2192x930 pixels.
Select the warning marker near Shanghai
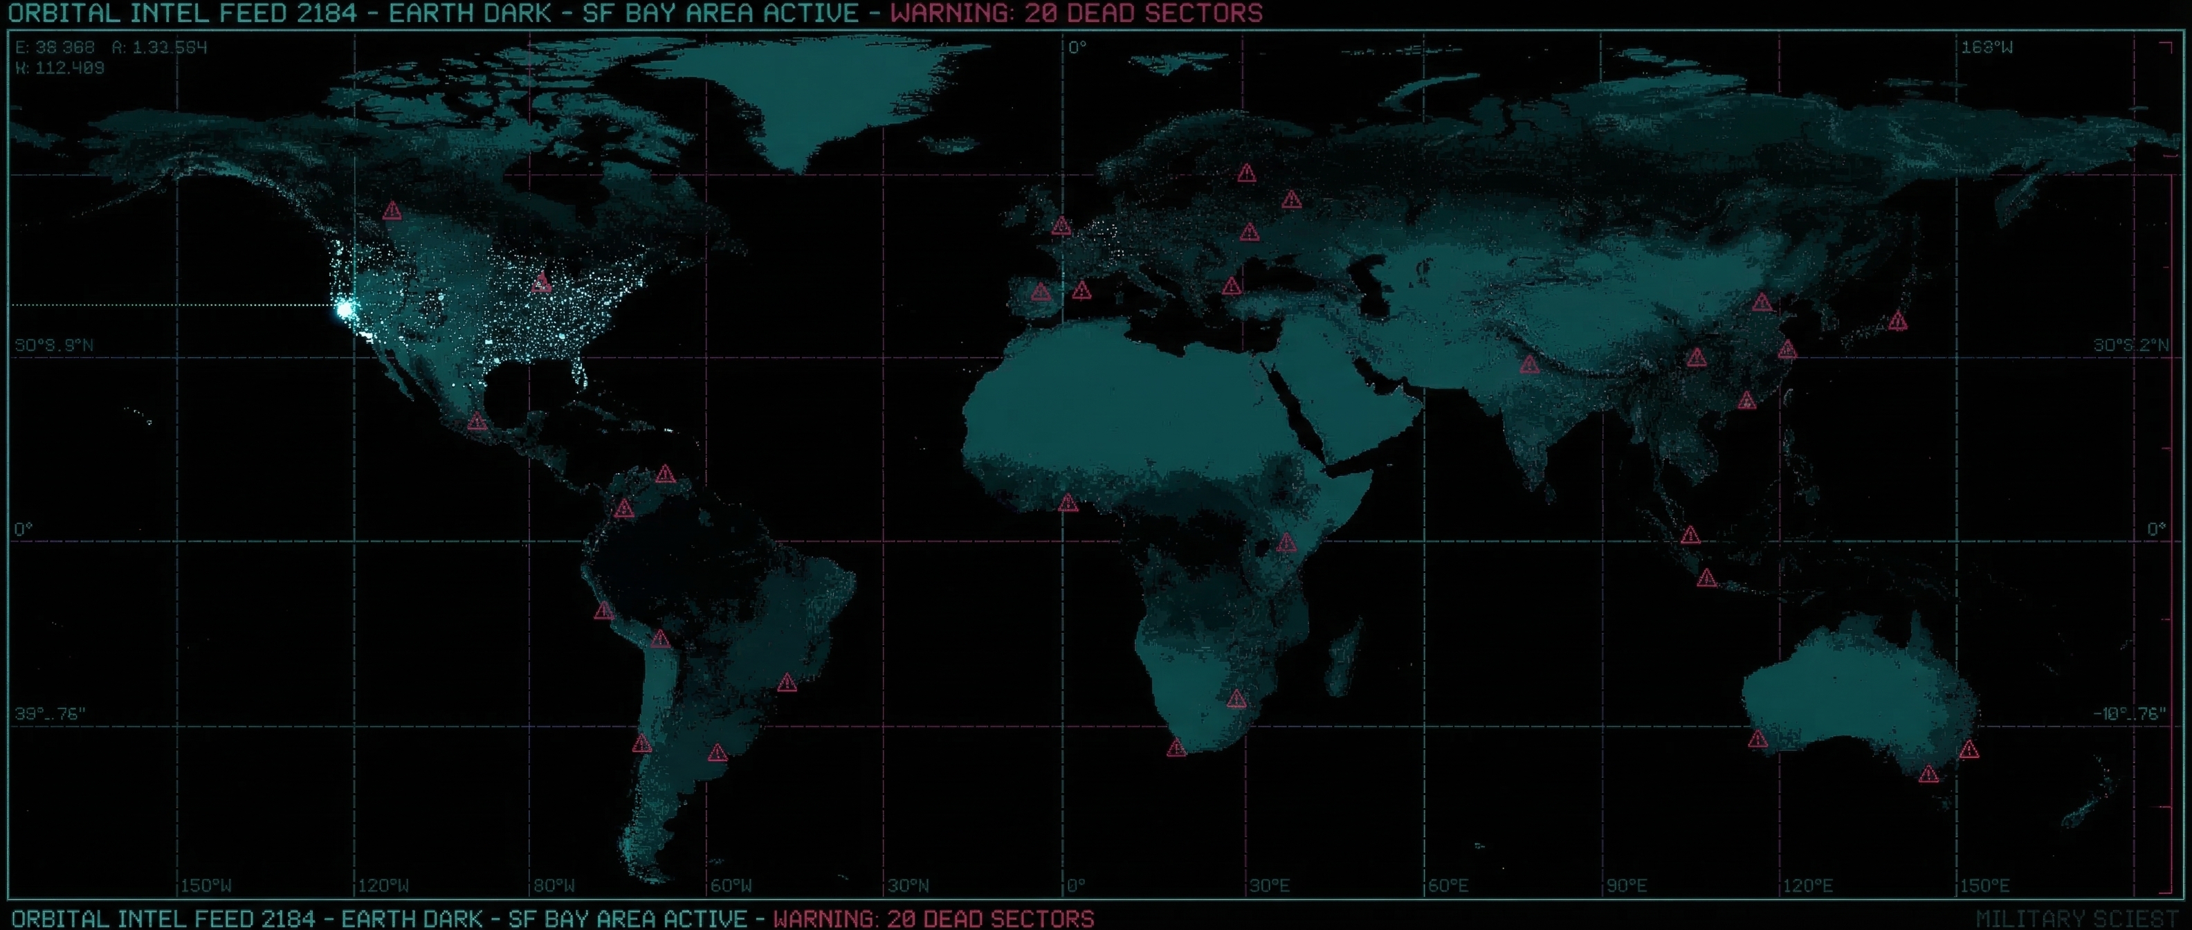[x=1787, y=349]
